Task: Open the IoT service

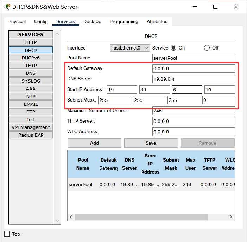Action: tap(31, 120)
